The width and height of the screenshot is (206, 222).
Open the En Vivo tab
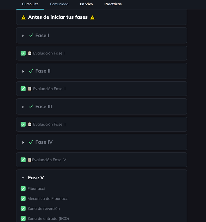pos(86,4)
